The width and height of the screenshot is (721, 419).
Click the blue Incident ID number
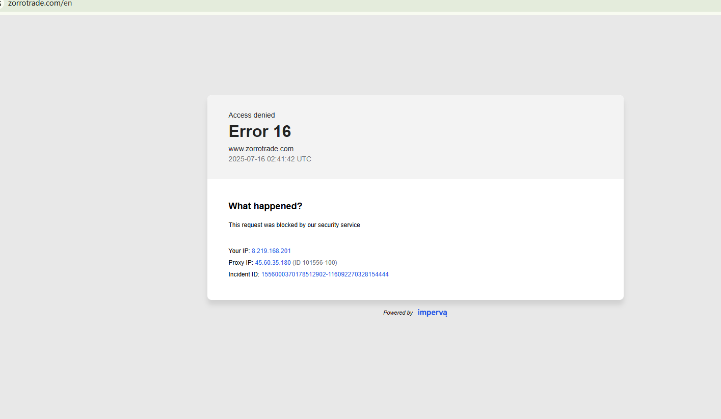325,274
